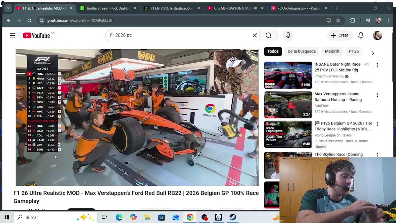Open Steam from the taskbar
This screenshot has width=396, height=223.
point(233,217)
